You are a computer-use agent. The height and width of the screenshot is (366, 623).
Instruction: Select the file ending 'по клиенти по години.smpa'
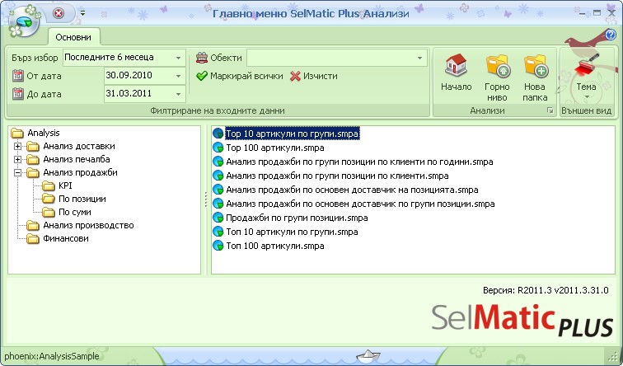(x=359, y=162)
